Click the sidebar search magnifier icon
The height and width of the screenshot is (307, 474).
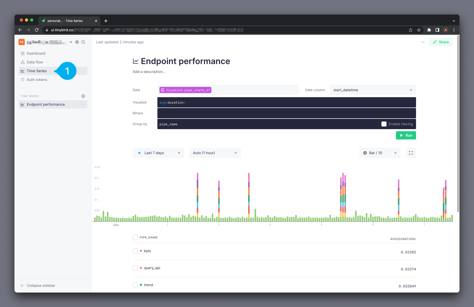tap(83, 42)
